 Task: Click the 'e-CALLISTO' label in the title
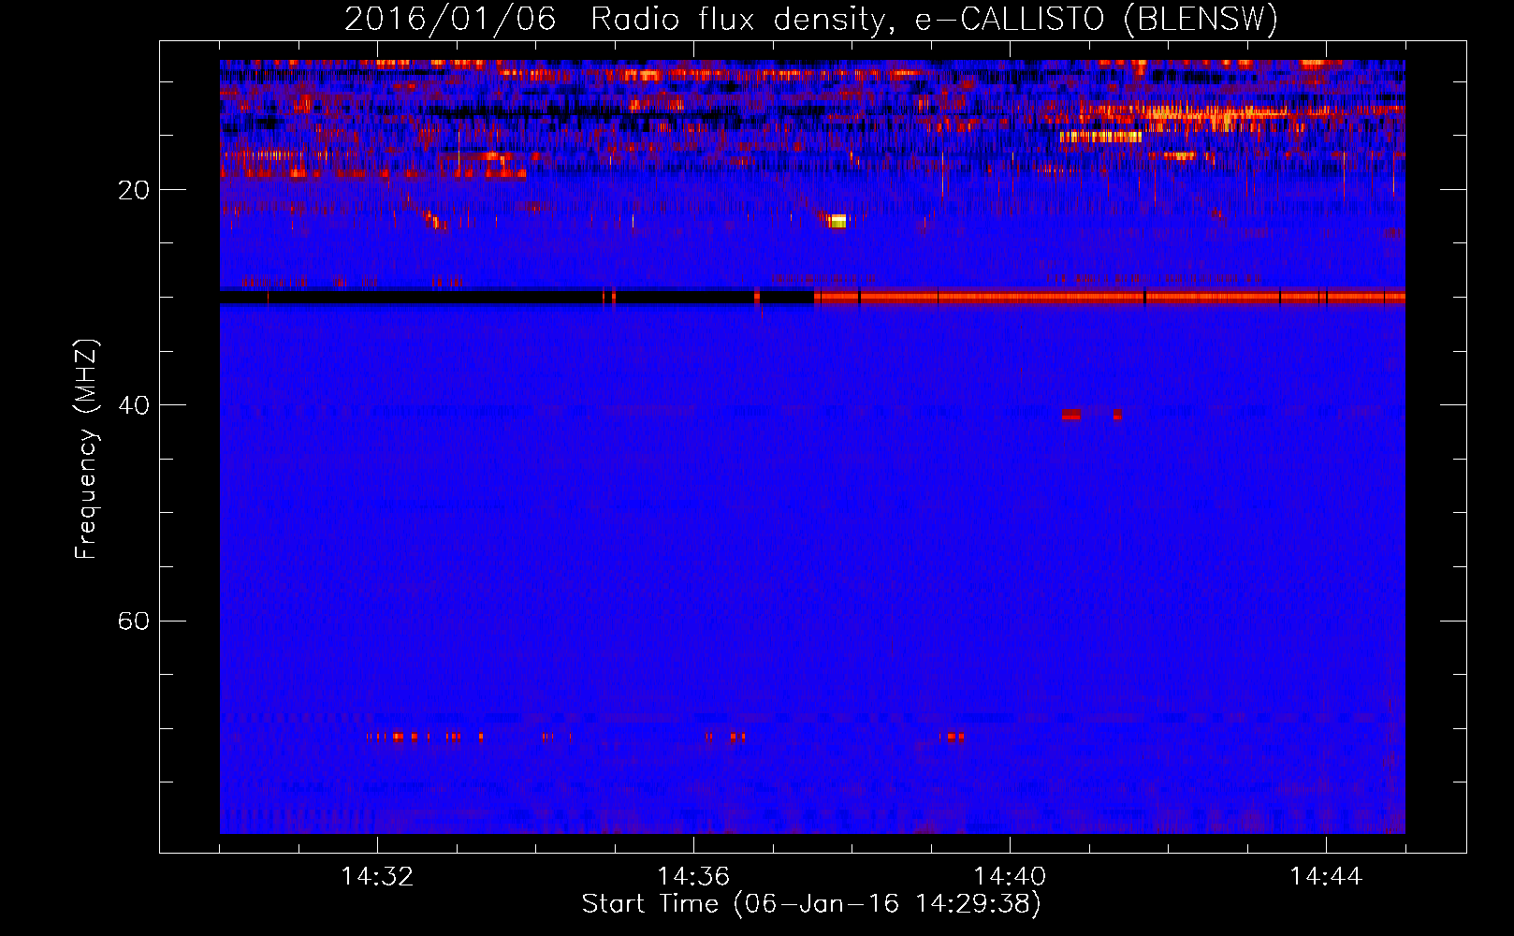point(1010,20)
